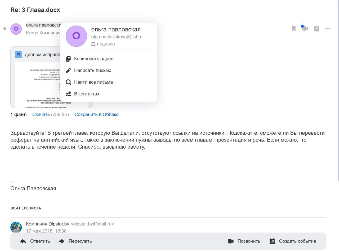Click the Ответить reply button
Image resolution: width=339 pixels, height=252 pixels.
(35, 241)
